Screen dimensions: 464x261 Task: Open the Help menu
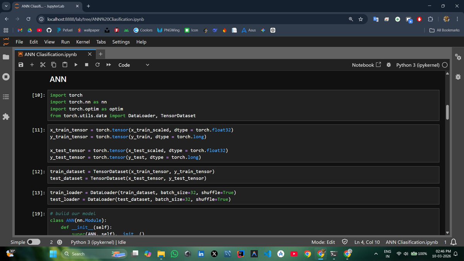pyautogui.click(x=142, y=42)
